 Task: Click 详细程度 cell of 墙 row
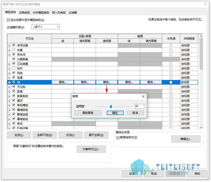[x=189, y=82]
